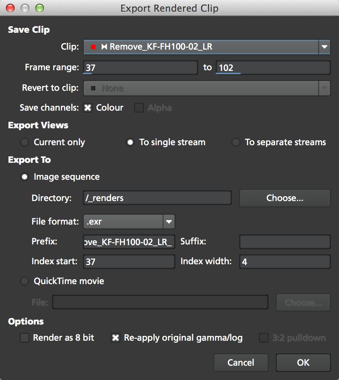The image size is (339, 380).
Task: Click the Save channels label
Action: [x=49, y=108]
